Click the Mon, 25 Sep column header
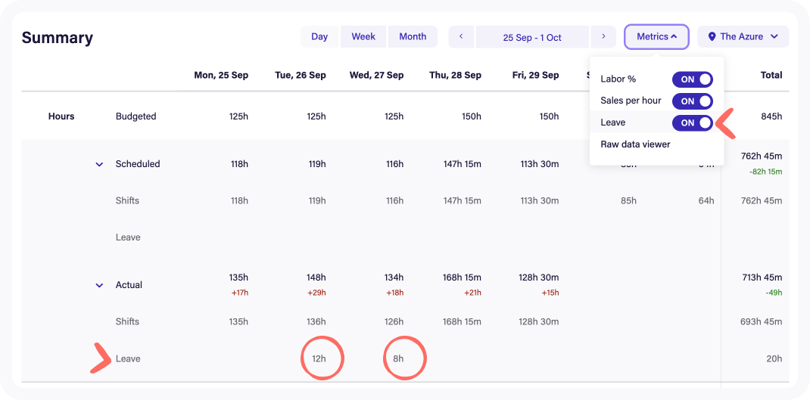This screenshot has width=810, height=400. coord(221,76)
